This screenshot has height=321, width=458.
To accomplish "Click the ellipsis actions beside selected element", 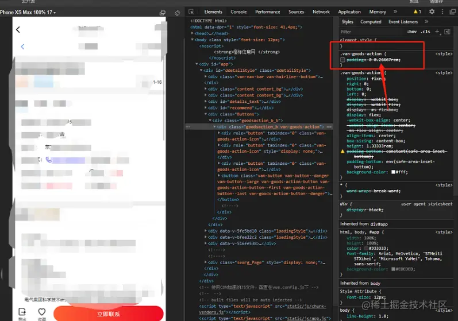I will tap(188, 127).
